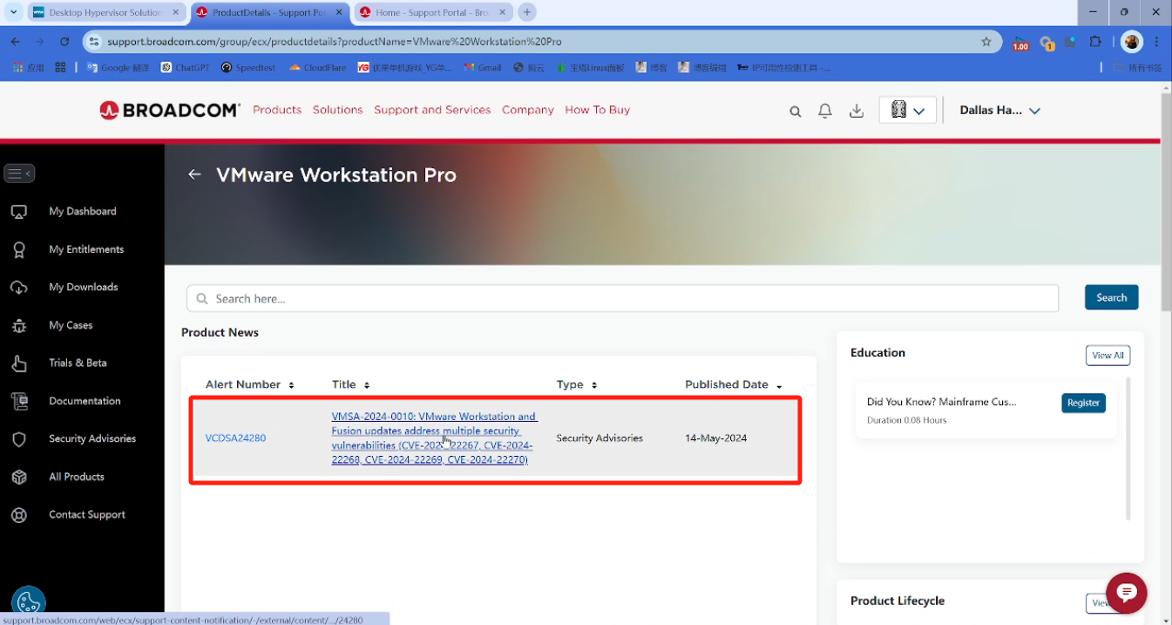Open the Gmail bookmark
Image resolution: width=1172 pixels, height=625 pixels.
482,67
